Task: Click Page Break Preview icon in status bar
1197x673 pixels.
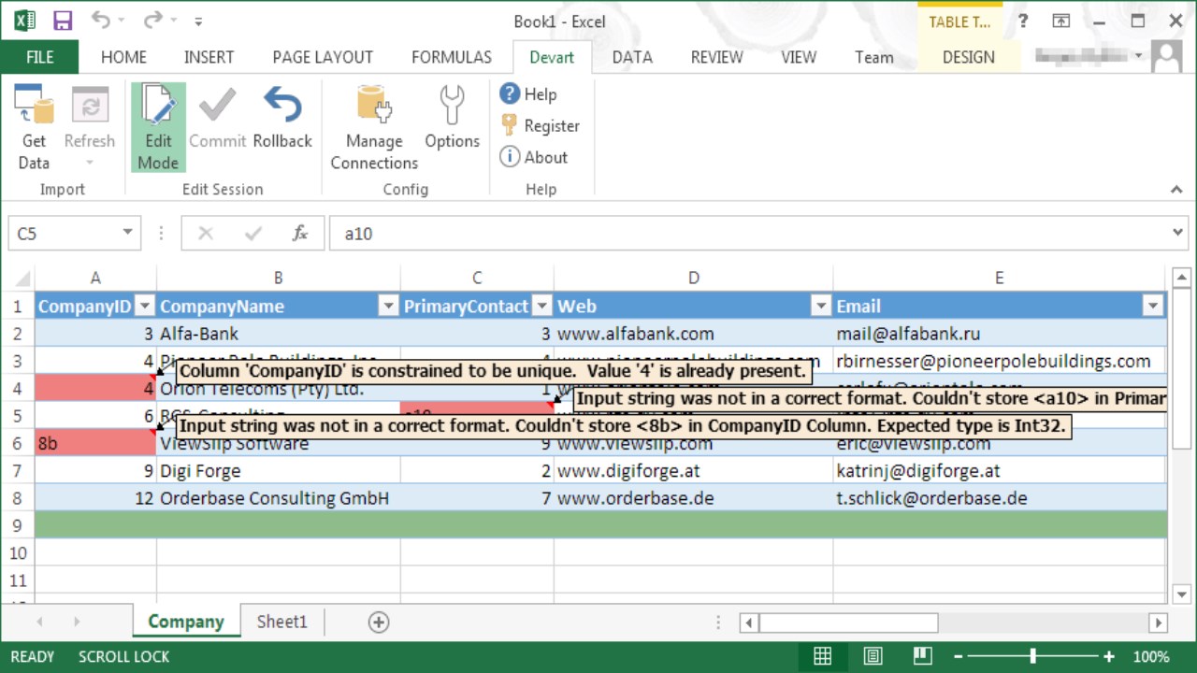Action: tap(923, 656)
